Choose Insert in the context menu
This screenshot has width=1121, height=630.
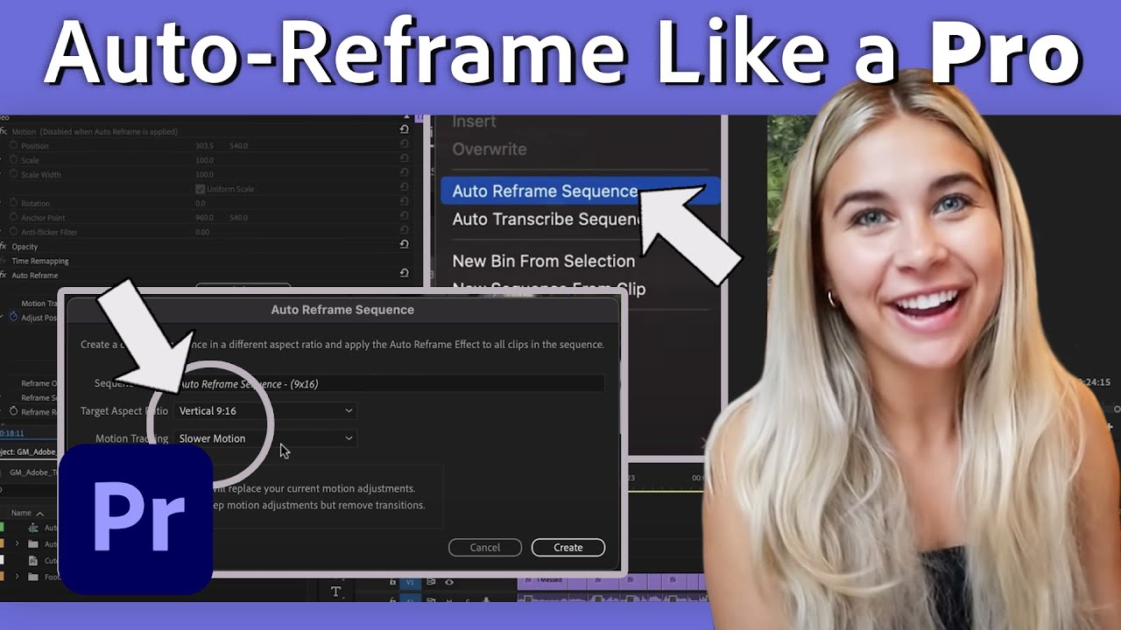point(474,122)
